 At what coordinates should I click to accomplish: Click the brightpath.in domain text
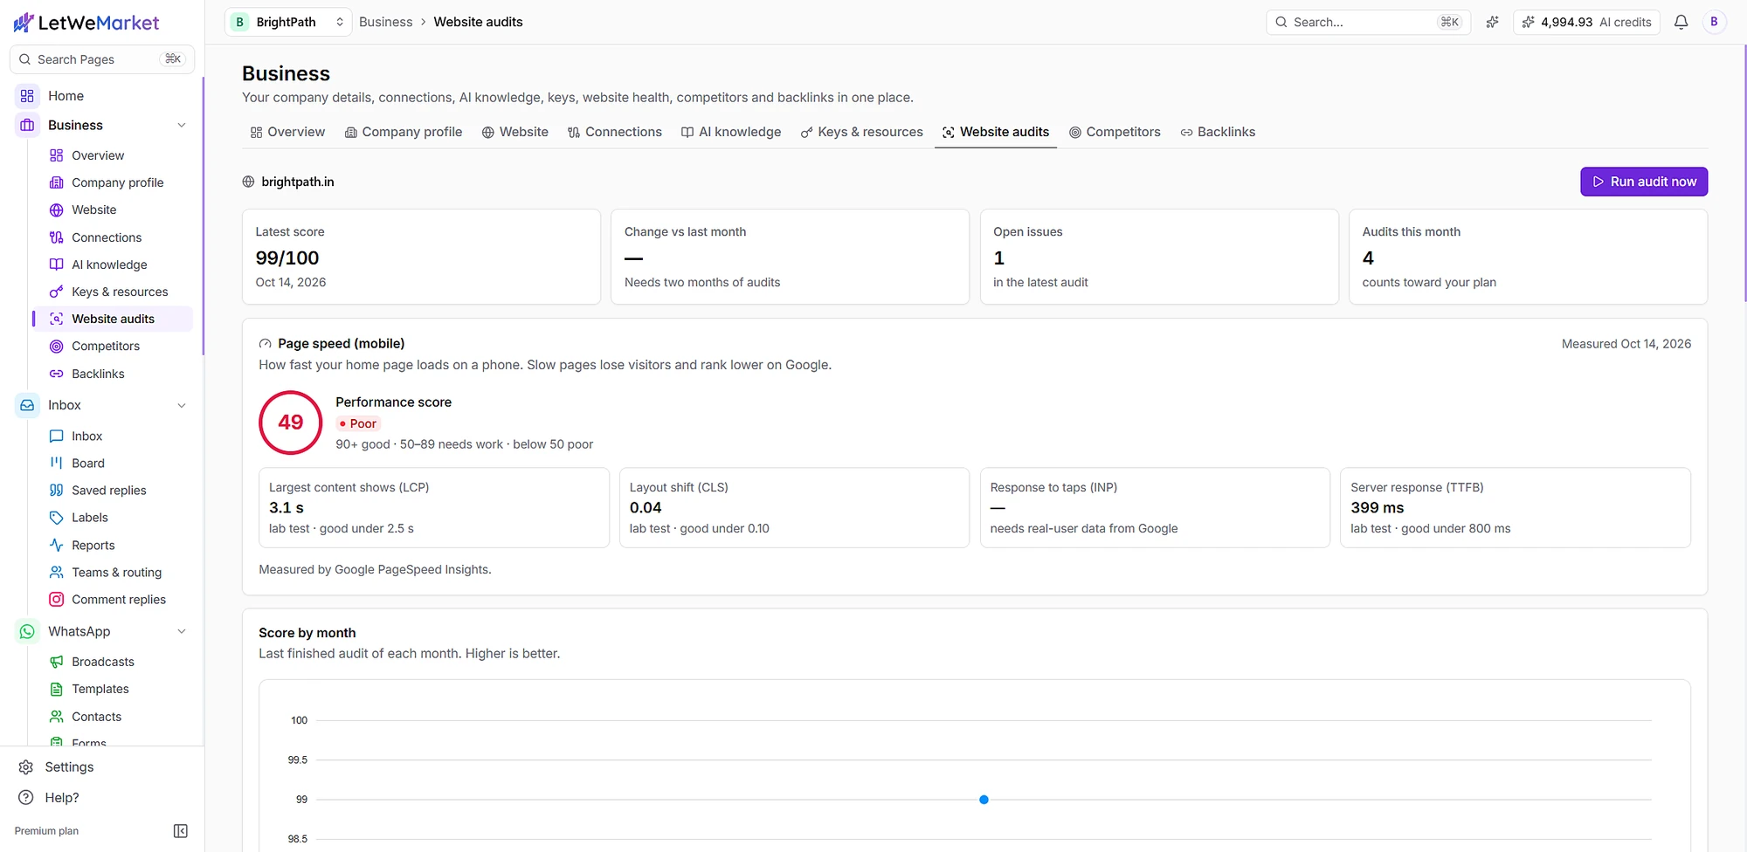(298, 182)
